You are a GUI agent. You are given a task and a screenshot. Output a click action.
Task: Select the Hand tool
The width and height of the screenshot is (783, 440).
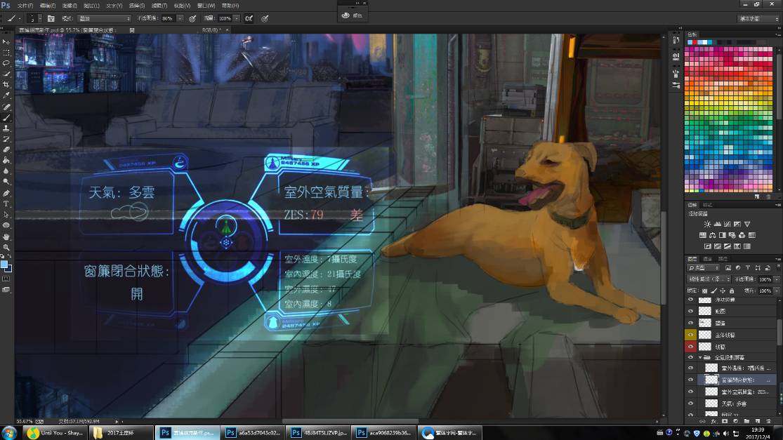pos(6,236)
